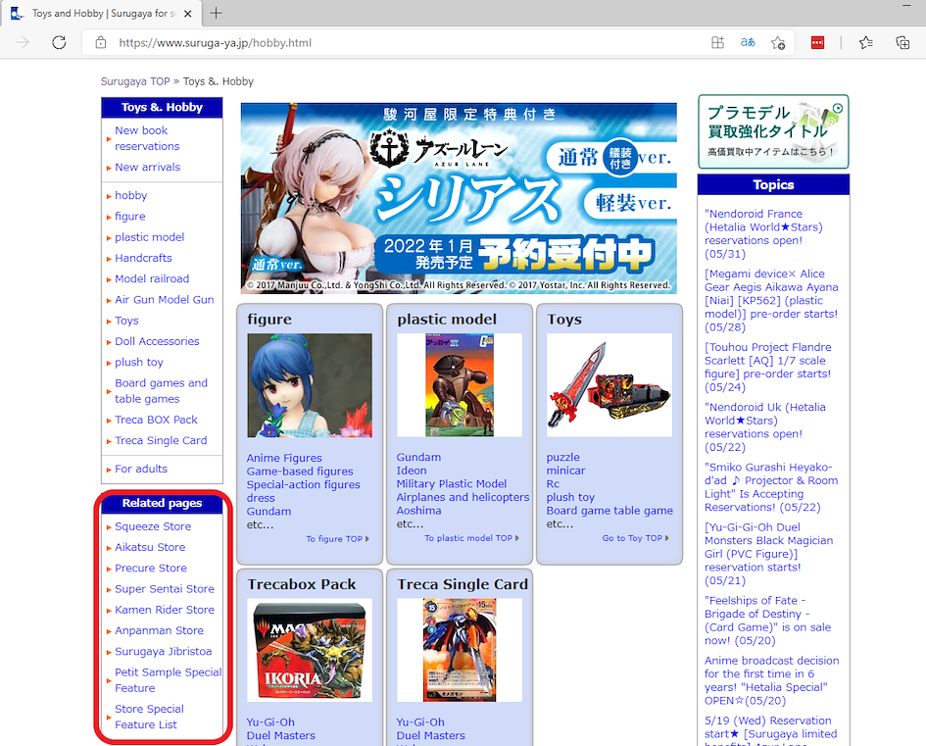
Task: Open New book reservations link
Action: pos(147,138)
